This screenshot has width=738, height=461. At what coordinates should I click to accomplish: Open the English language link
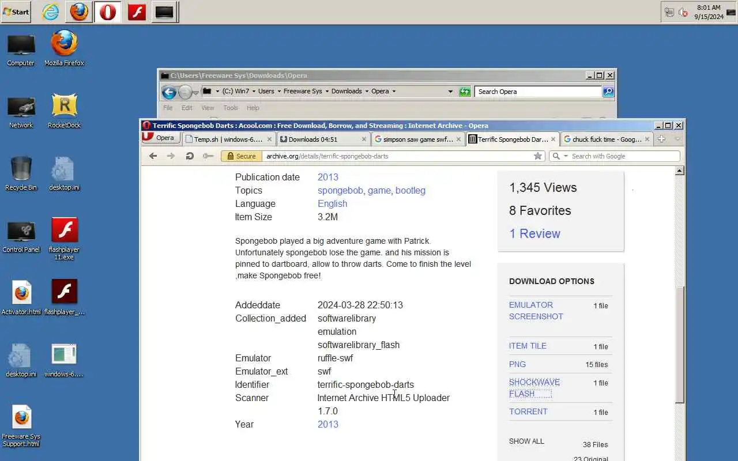pos(333,203)
